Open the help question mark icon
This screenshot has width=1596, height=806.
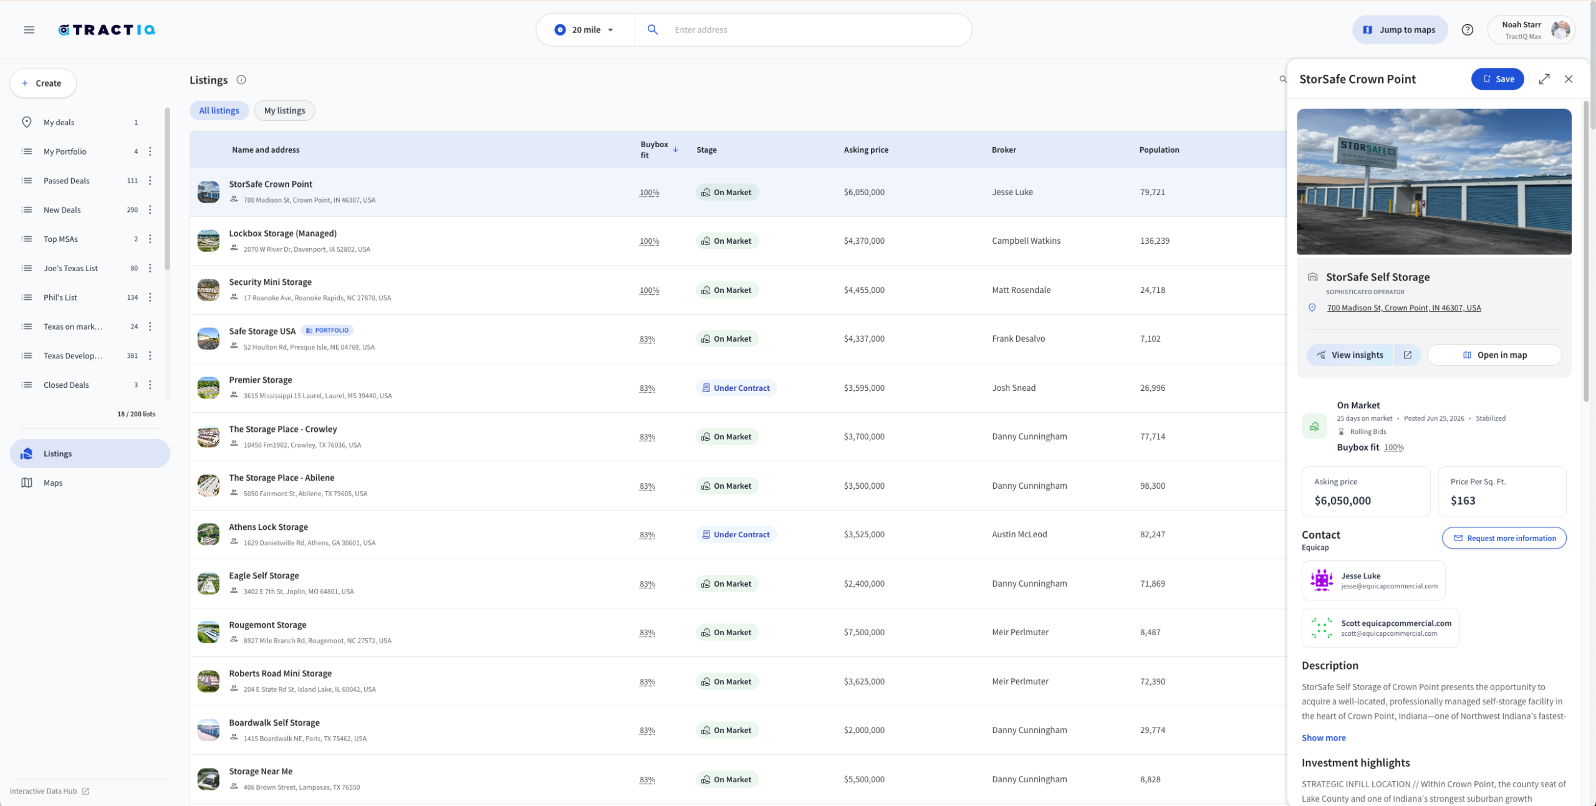[1468, 30]
